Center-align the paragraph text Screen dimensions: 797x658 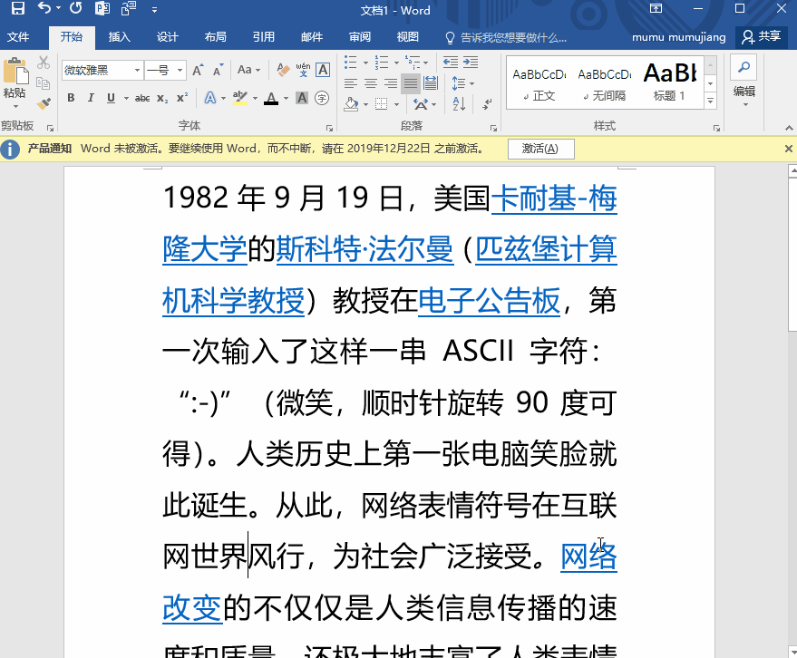point(371,83)
